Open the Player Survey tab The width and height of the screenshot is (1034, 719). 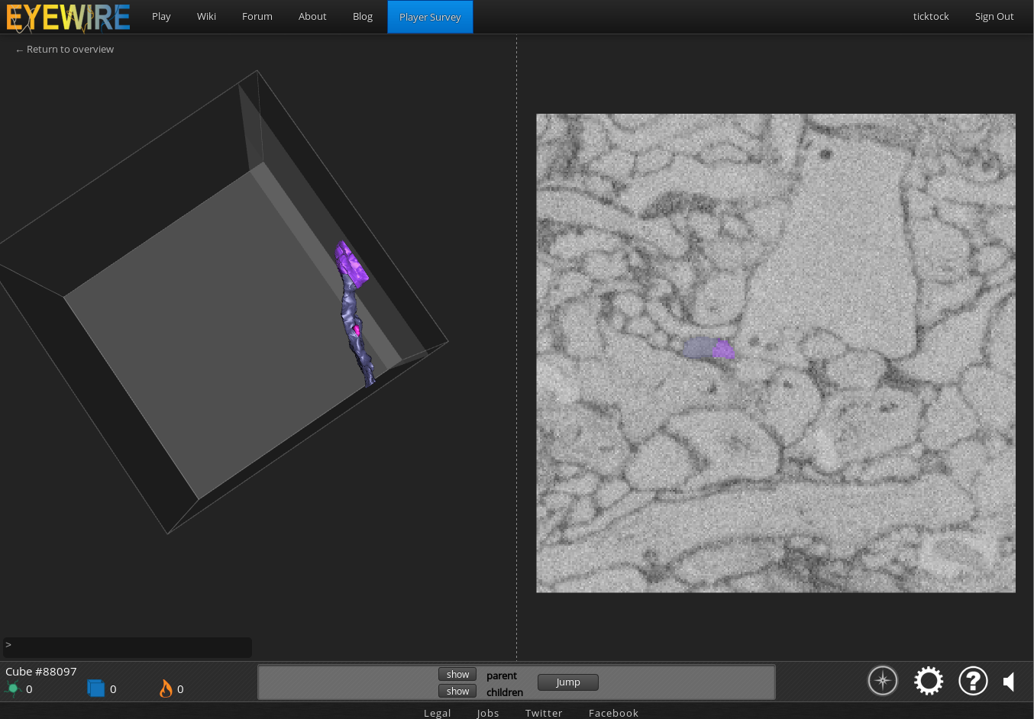[x=430, y=17]
